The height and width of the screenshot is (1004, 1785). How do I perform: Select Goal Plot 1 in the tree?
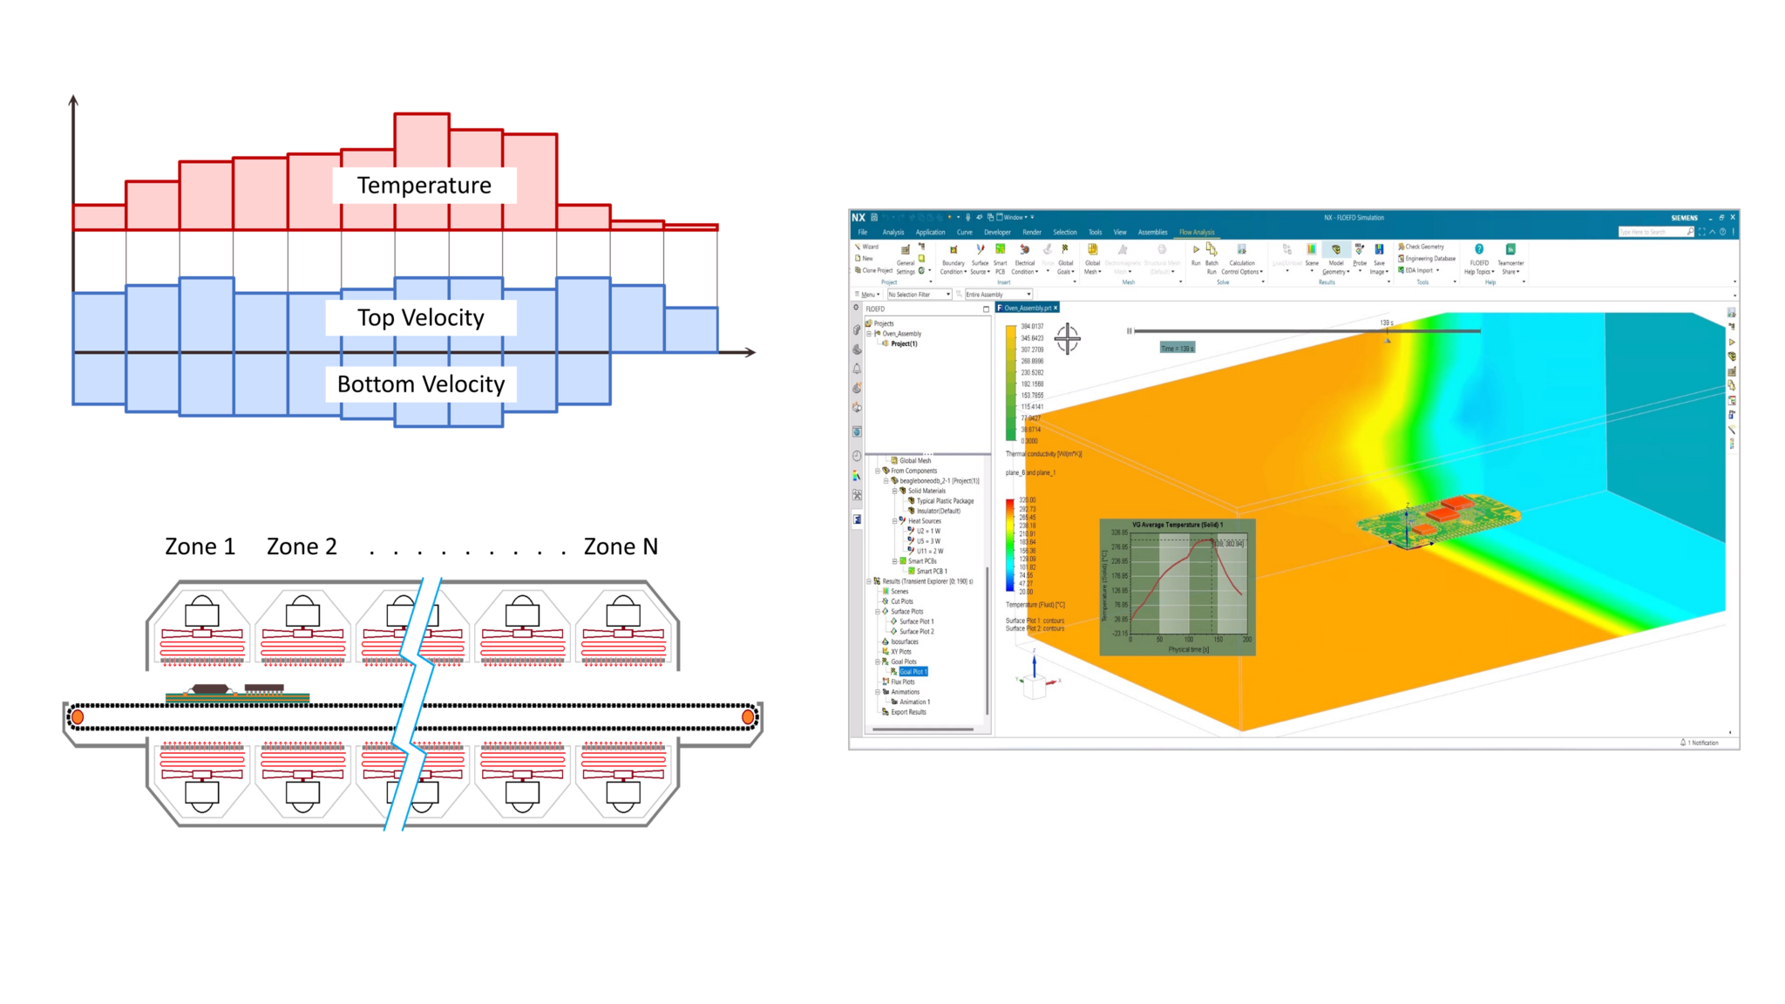(x=913, y=672)
